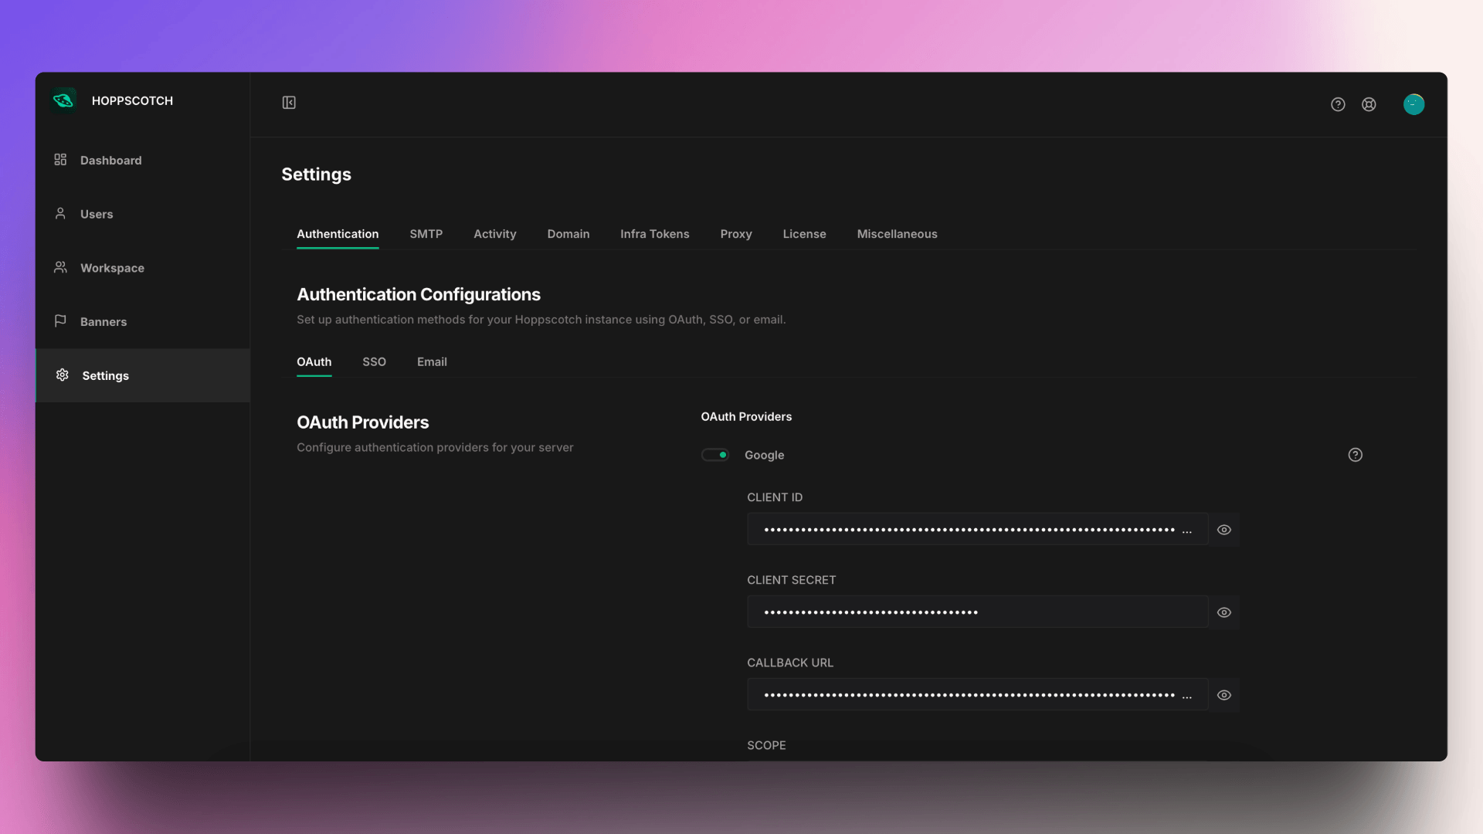Click the CALLBACK URL field label
The width and height of the screenshot is (1483, 834).
pos(790,663)
